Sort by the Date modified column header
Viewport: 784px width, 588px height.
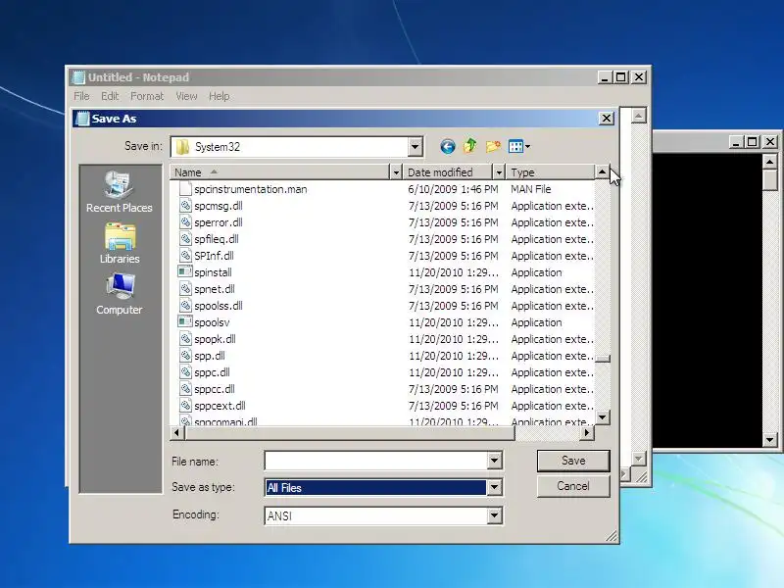(x=448, y=172)
